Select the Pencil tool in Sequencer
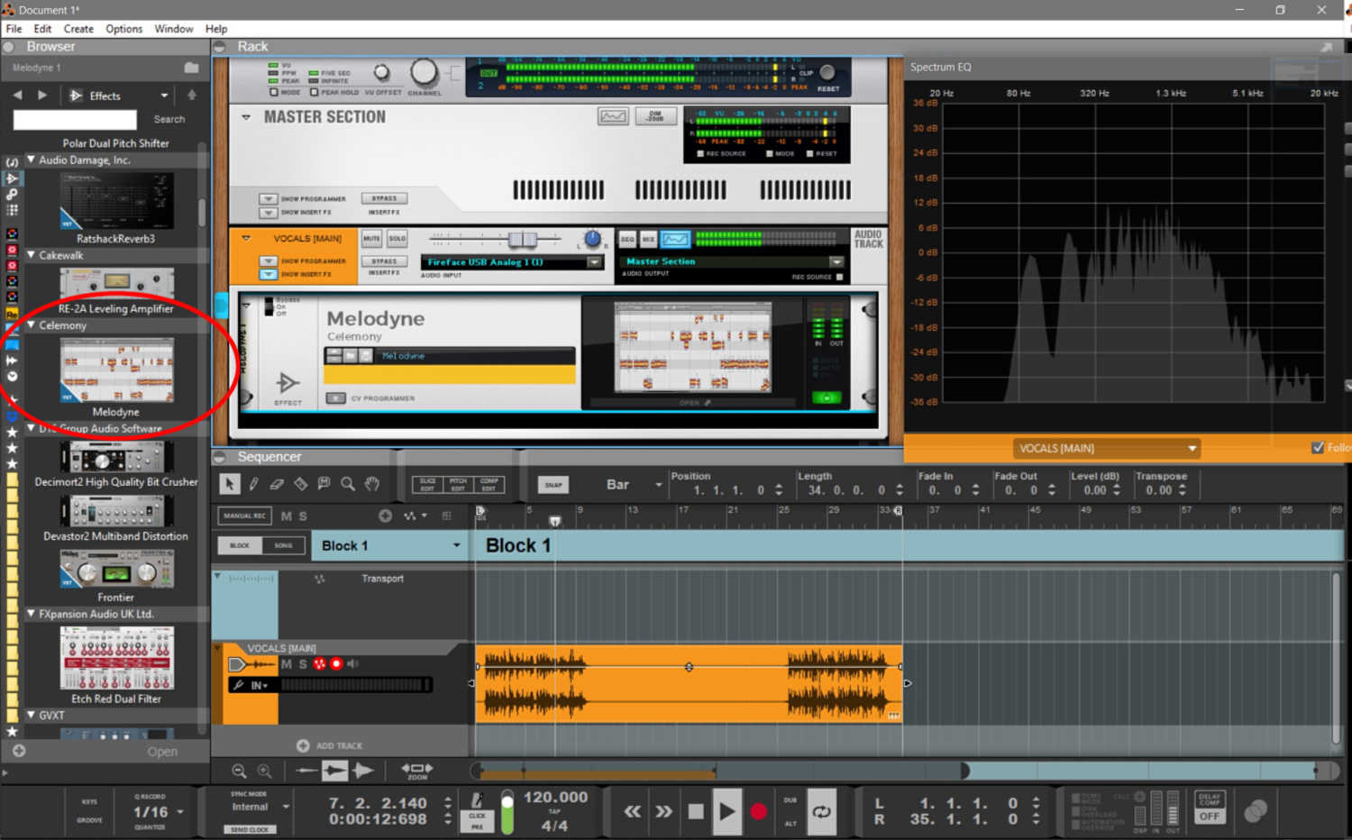This screenshot has height=840, width=1352. pos(254,484)
